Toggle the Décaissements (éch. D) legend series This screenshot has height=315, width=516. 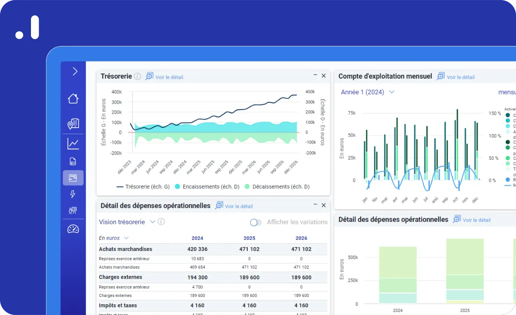[277, 187]
